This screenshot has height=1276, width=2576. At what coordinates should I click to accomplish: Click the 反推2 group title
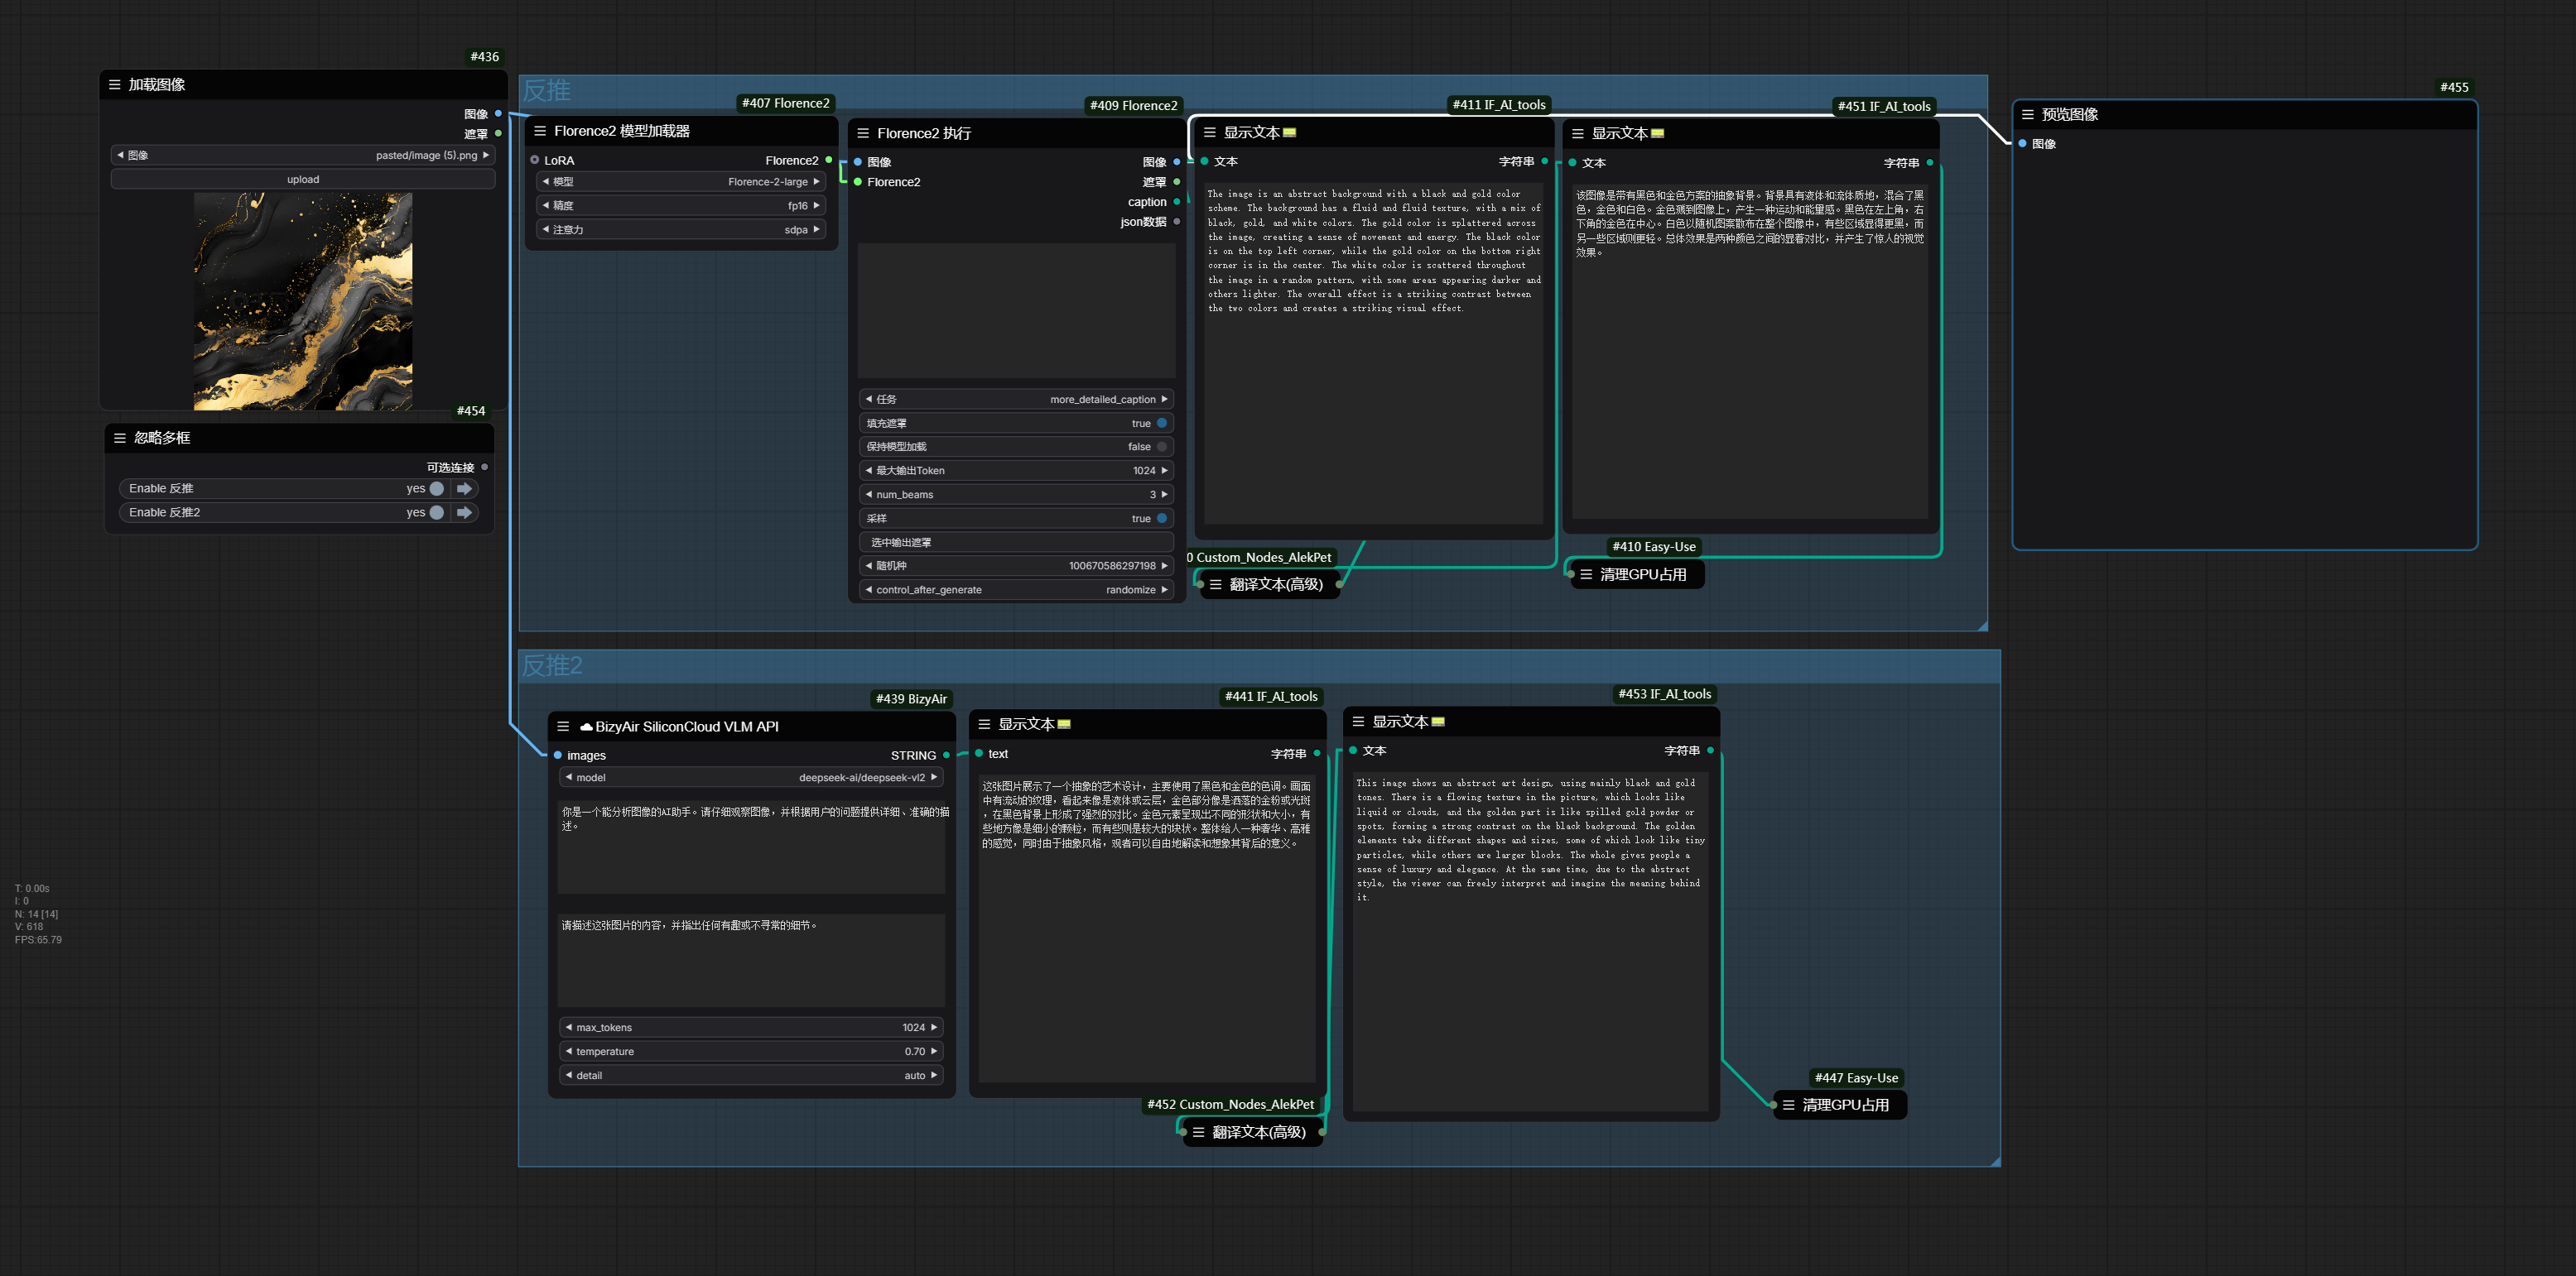(552, 665)
